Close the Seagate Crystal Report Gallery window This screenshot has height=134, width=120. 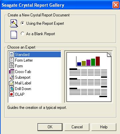(x=116, y=5)
